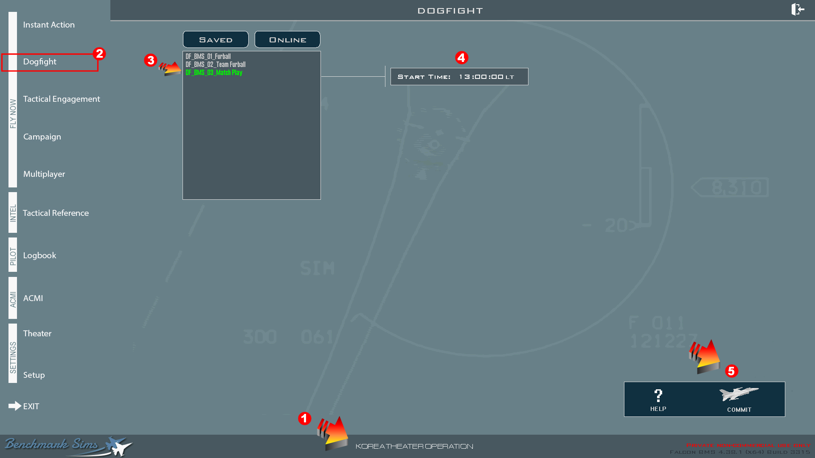Image resolution: width=815 pixels, height=458 pixels.
Task: Select the Saved tab
Action: (215, 39)
